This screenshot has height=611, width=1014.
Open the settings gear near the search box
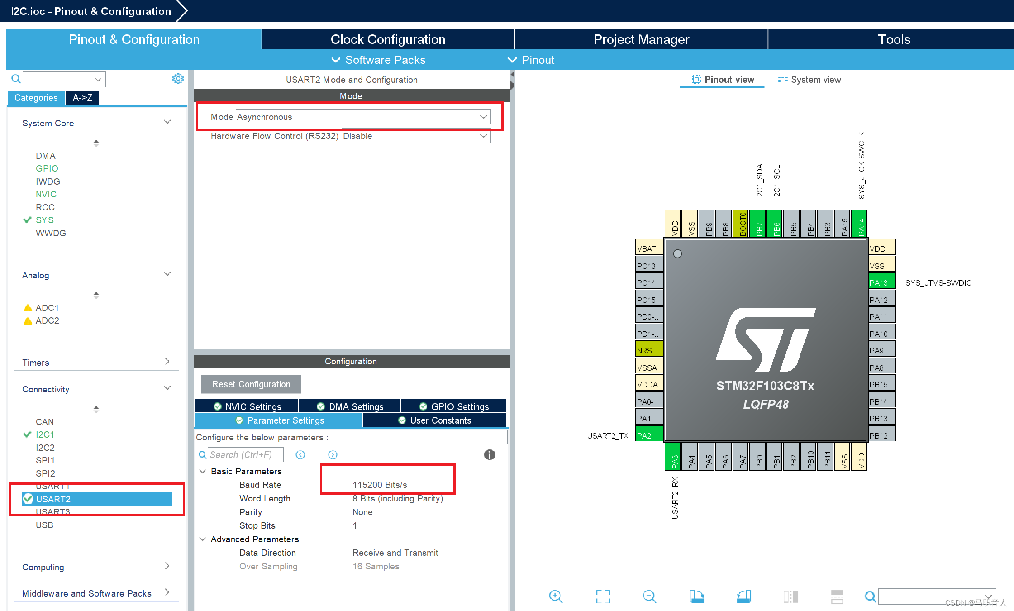point(178,78)
